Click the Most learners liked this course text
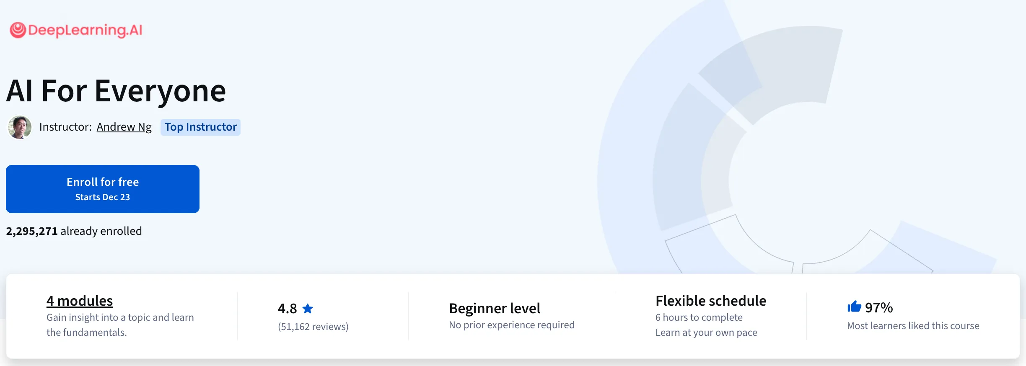 click(x=913, y=326)
